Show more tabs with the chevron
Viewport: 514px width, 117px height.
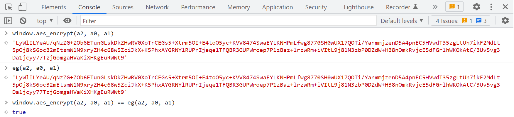point(435,7)
